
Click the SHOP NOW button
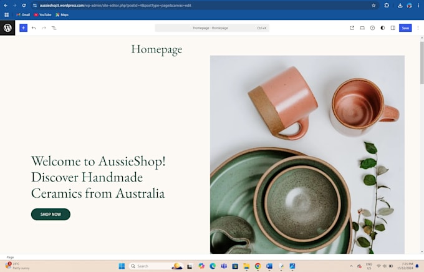pos(51,215)
